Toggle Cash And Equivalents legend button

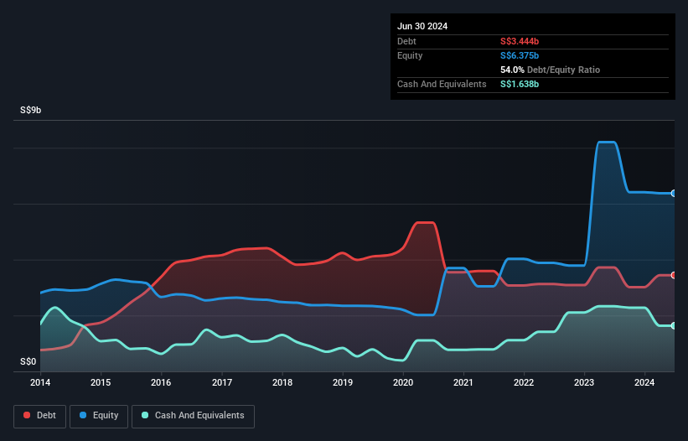point(193,416)
